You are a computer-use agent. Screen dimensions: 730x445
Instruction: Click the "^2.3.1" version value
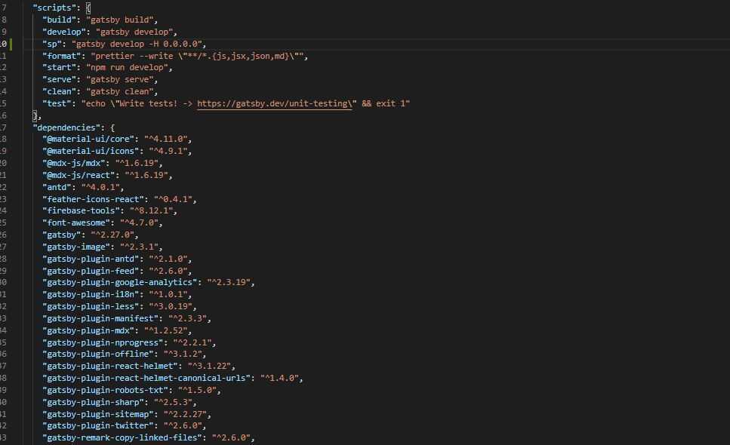[x=139, y=247]
